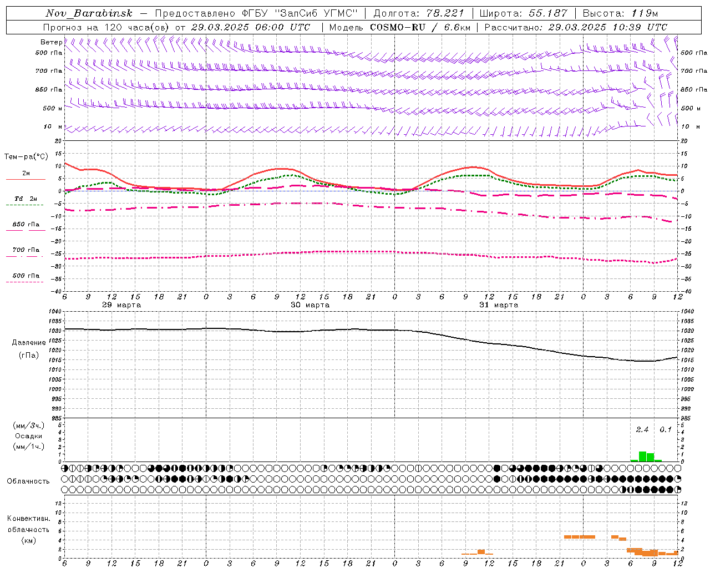
Task: Click the dashed line sample under "Td 2м"
Action: click(24, 205)
